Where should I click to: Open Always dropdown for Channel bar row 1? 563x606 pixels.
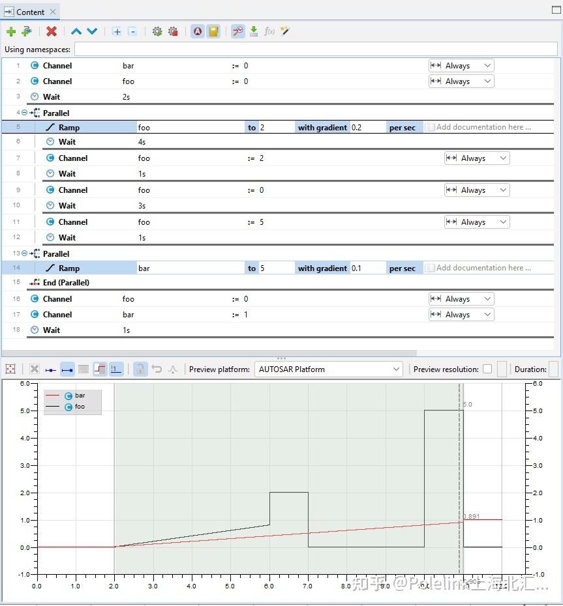point(461,66)
